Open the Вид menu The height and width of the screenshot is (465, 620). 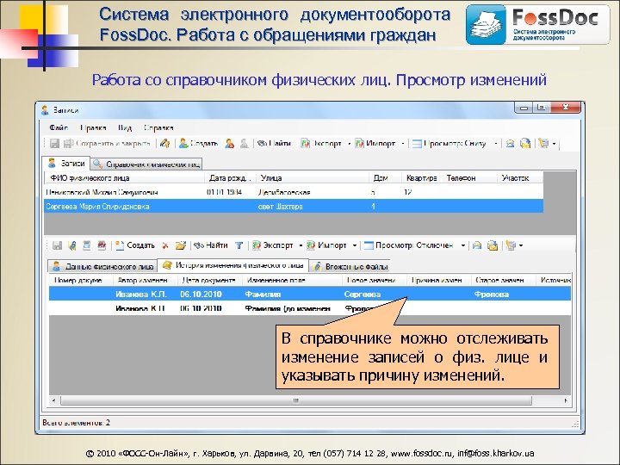tap(125, 127)
